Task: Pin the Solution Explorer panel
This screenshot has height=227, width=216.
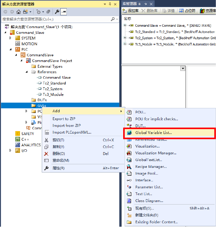Action: tap(110, 4)
